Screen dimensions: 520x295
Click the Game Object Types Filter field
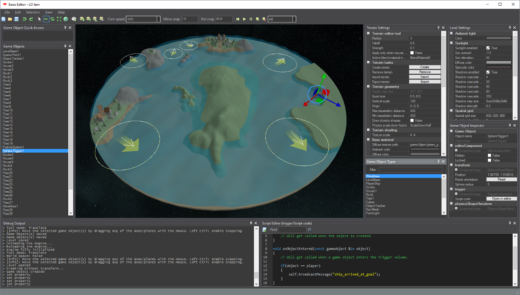(x=411, y=170)
